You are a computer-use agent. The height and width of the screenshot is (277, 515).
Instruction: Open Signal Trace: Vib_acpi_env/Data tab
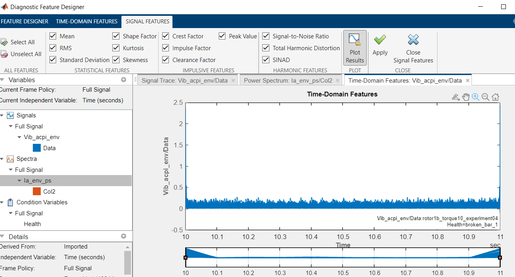(x=185, y=81)
